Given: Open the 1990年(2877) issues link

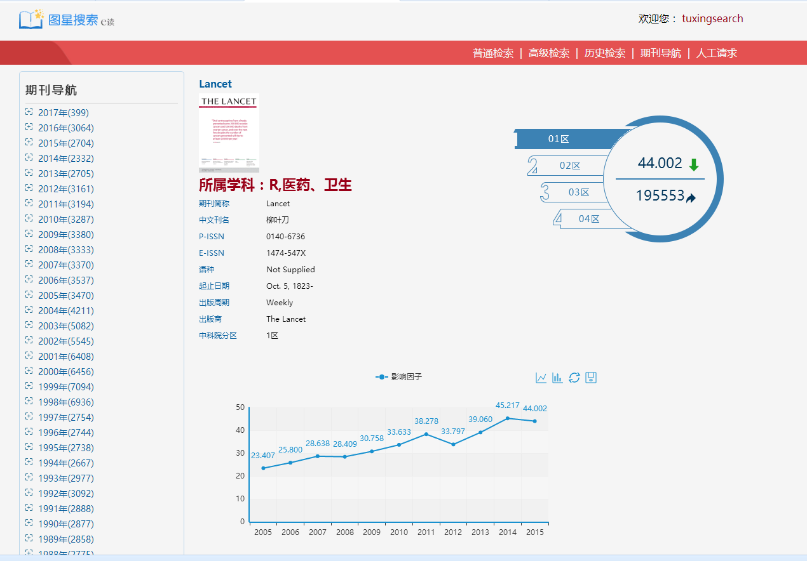Looking at the screenshot, I should point(66,524).
